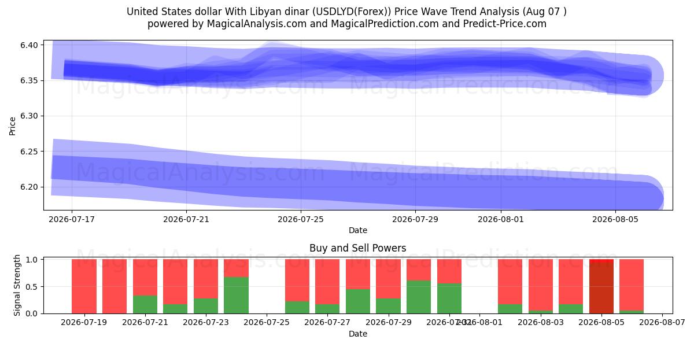Click the 6.30 price axis tick label
The height and width of the screenshot is (347, 694).
click(29, 116)
